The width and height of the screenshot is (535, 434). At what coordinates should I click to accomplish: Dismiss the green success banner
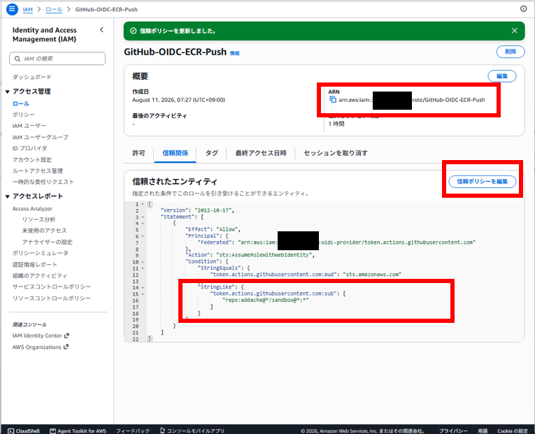(515, 31)
